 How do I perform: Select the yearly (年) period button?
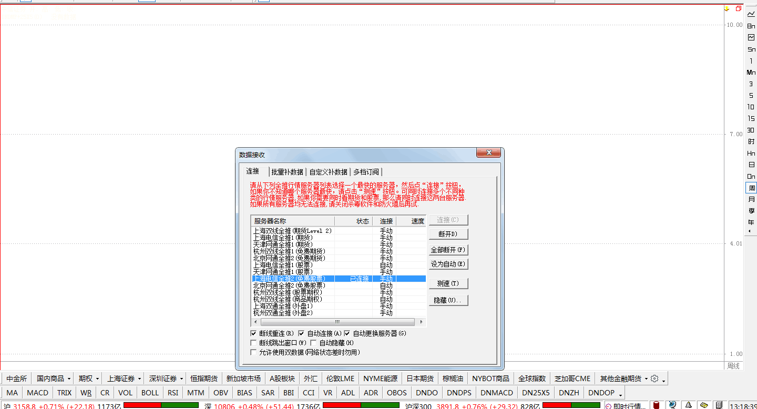(x=751, y=222)
